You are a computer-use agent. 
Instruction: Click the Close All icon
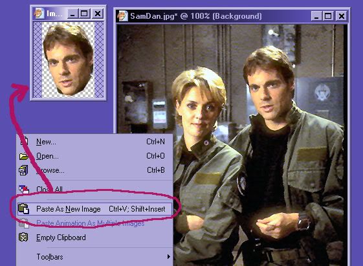(24, 190)
